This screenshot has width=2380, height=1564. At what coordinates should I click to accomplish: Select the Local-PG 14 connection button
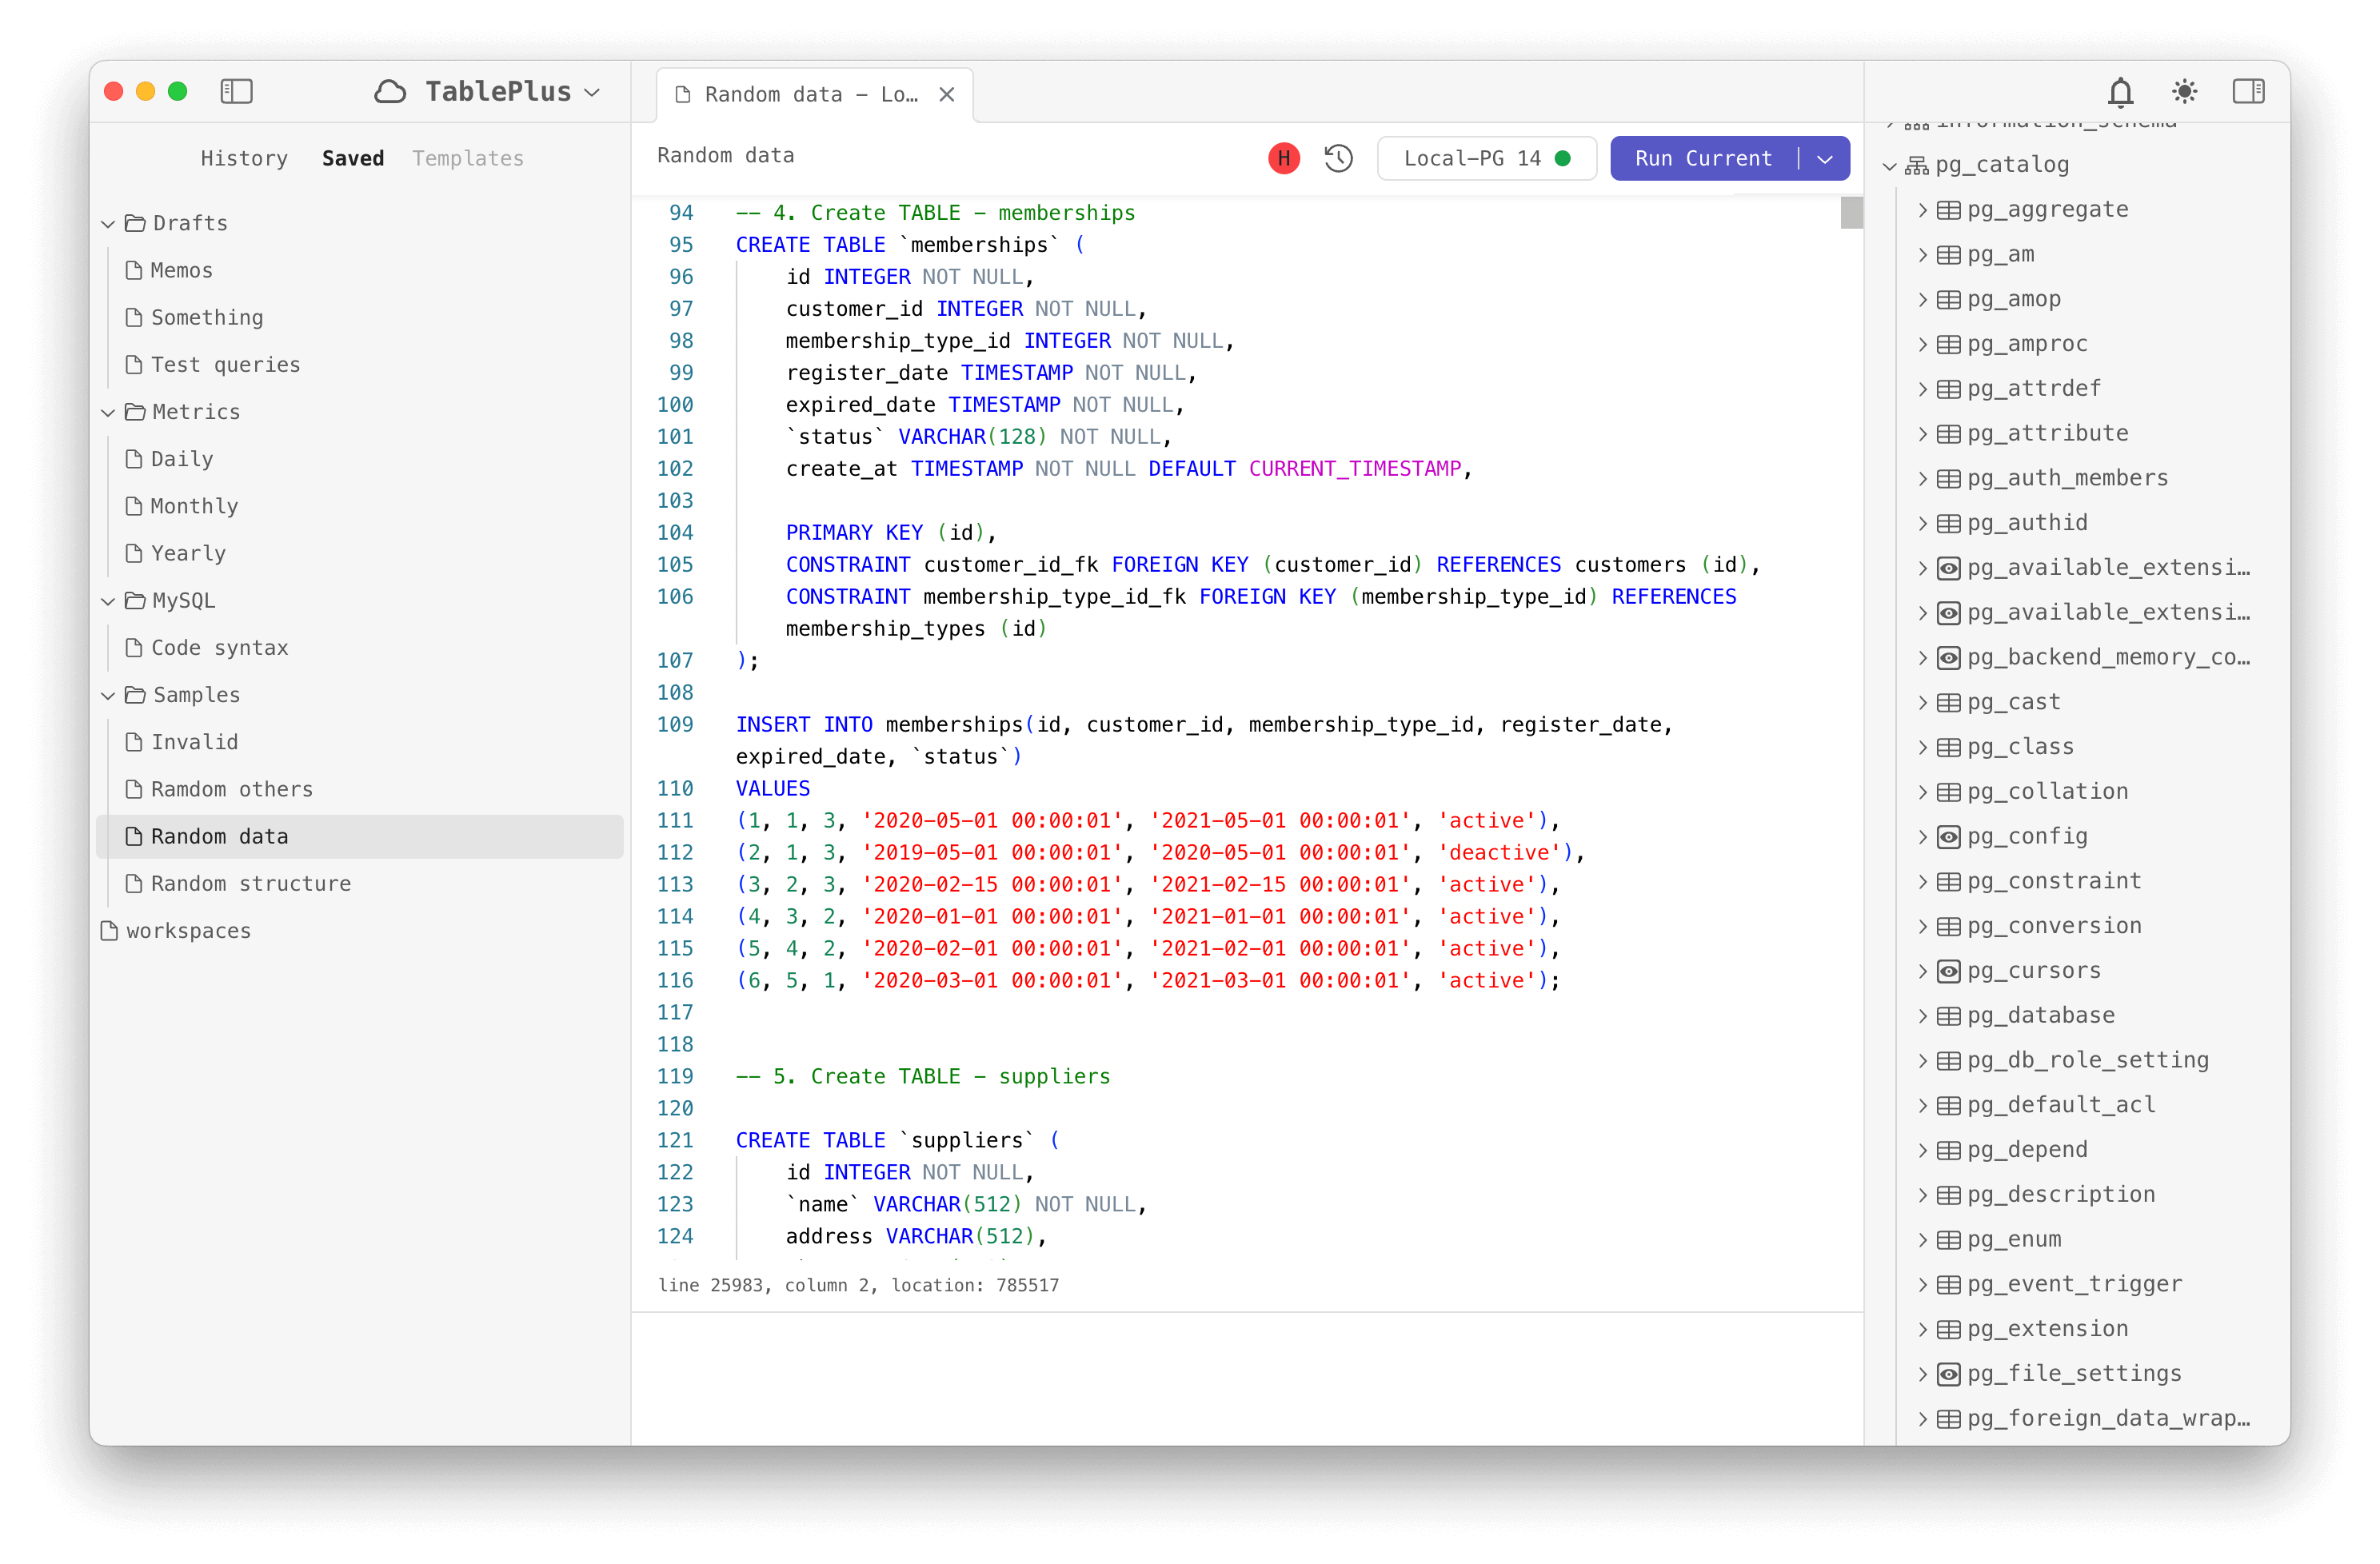click(1486, 158)
